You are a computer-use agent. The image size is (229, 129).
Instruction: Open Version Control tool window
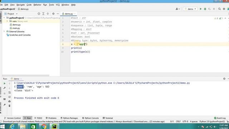[13, 118]
